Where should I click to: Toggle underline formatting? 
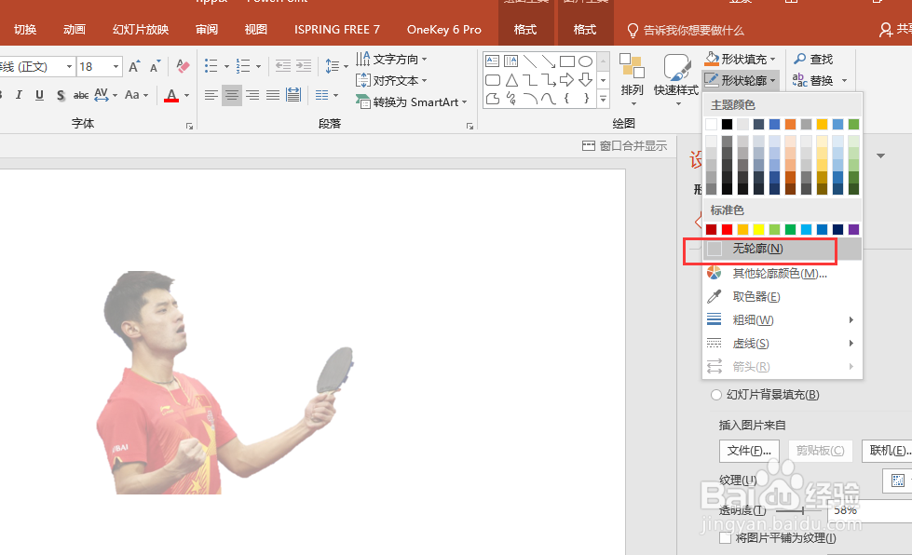39,95
